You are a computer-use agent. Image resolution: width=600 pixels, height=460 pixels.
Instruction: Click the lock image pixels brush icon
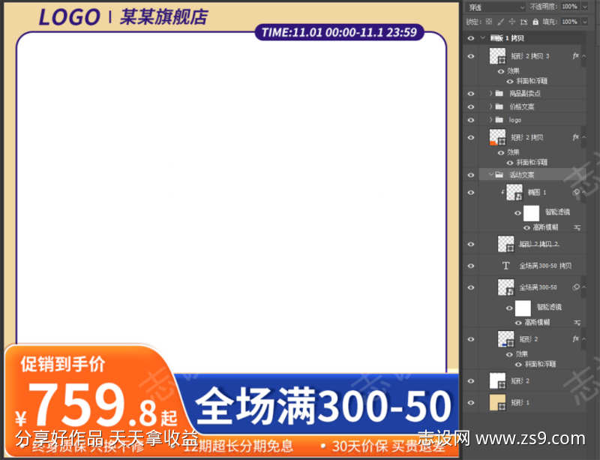click(500, 22)
